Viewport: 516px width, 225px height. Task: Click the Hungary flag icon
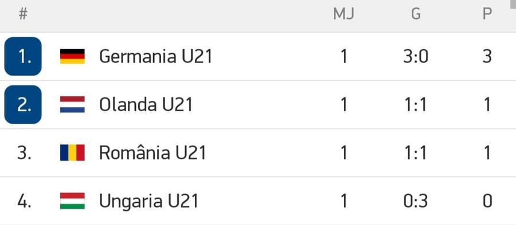point(72,201)
